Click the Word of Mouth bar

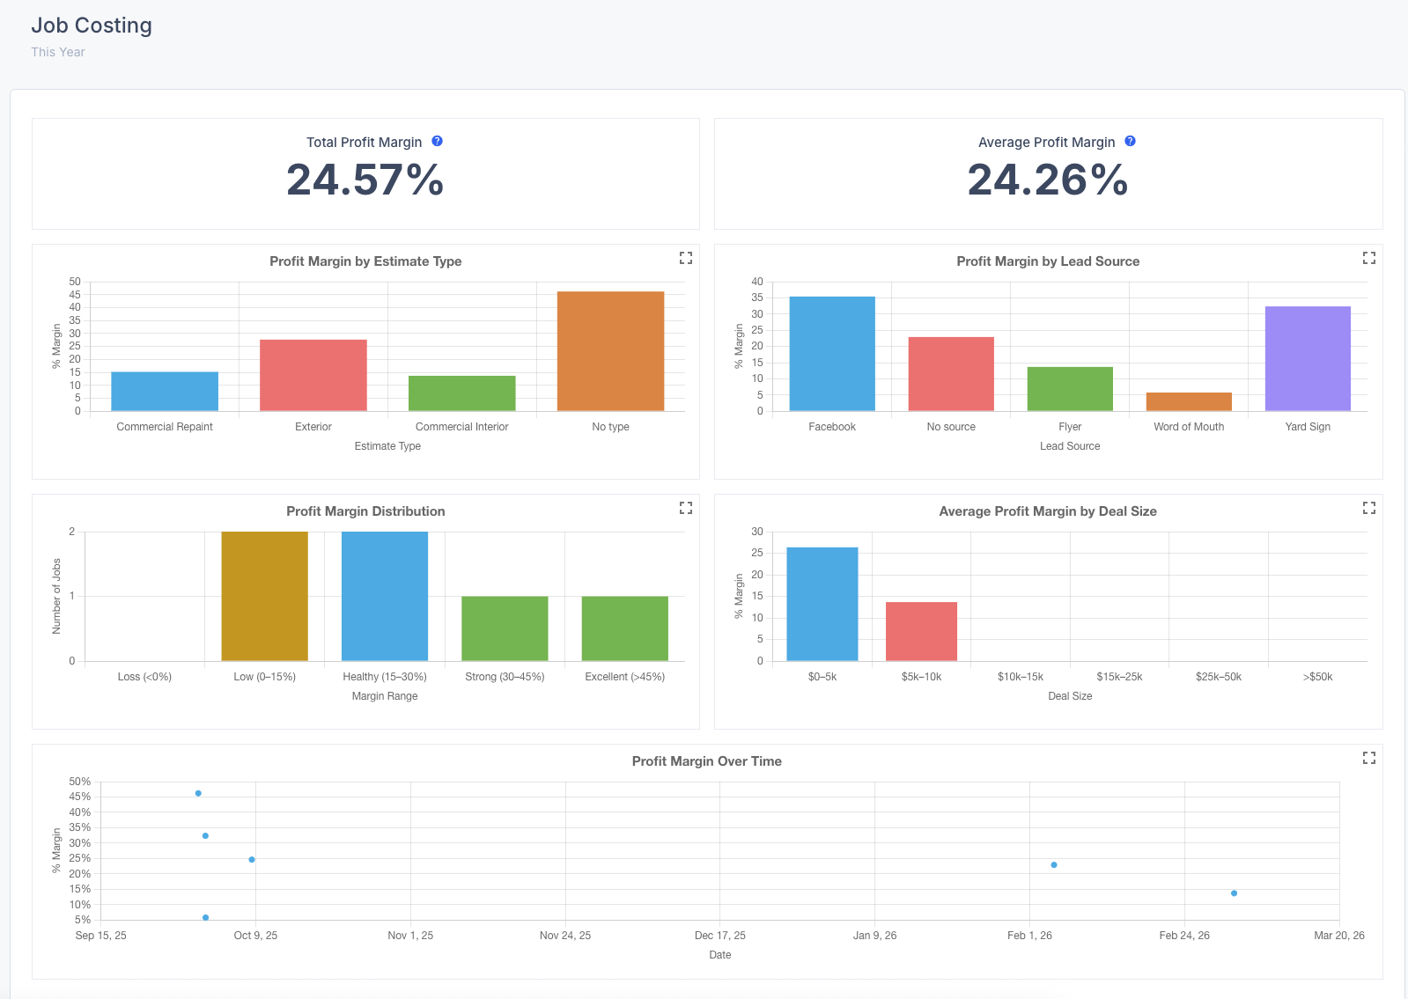pyautogui.click(x=1189, y=401)
